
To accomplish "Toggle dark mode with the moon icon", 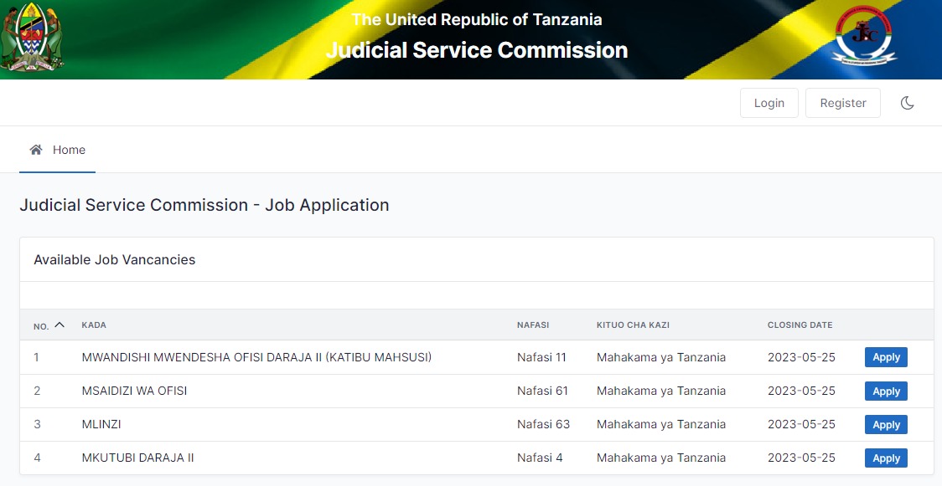I will click(907, 103).
